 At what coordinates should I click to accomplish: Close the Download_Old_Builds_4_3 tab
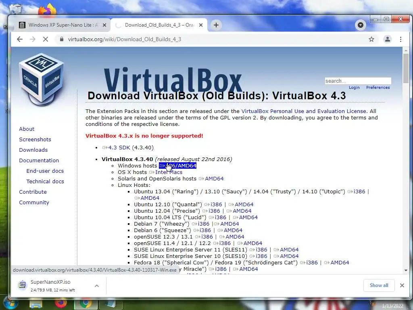click(201, 25)
